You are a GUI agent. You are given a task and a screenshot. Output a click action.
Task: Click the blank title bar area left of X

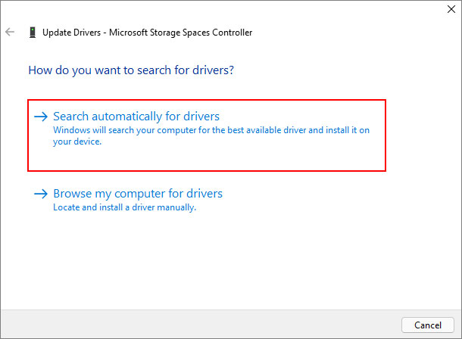pos(227,10)
